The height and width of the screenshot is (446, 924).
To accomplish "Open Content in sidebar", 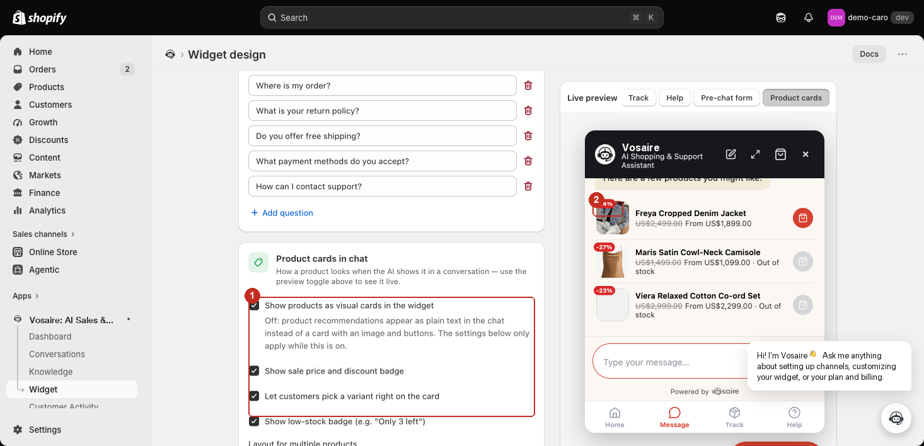I will click(x=45, y=157).
